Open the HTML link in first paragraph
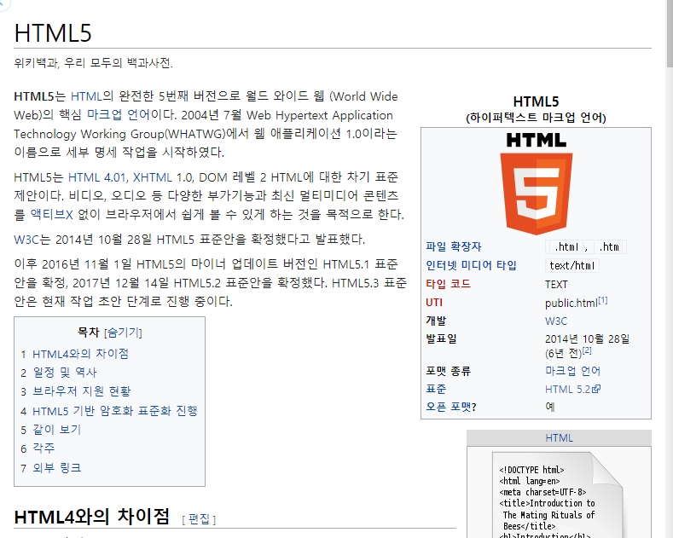The width and height of the screenshot is (673, 538). click(x=86, y=96)
